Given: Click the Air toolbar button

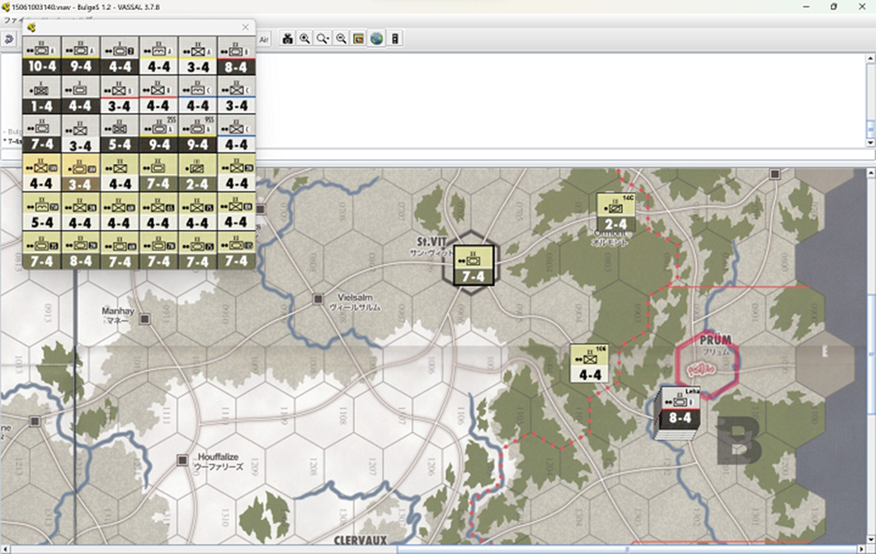Looking at the screenshot, I should coord(264,39).
